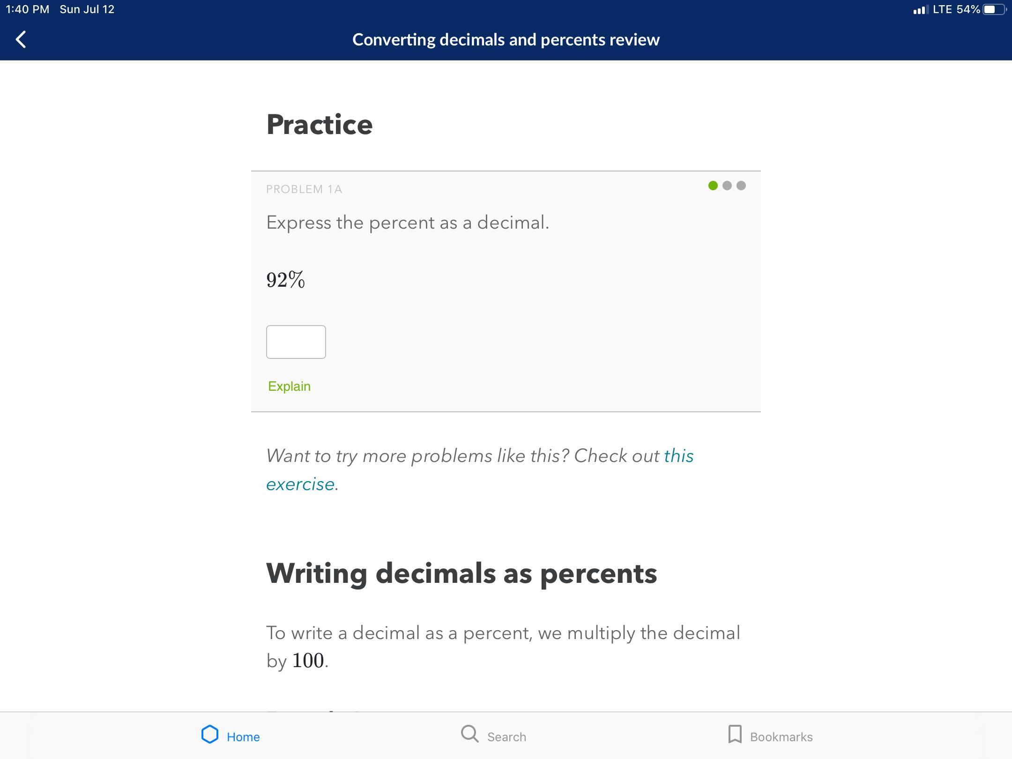Tap the Bookmarks ribbon icon
This screenshot has width=1012, height=759.
tap(735, 734)
